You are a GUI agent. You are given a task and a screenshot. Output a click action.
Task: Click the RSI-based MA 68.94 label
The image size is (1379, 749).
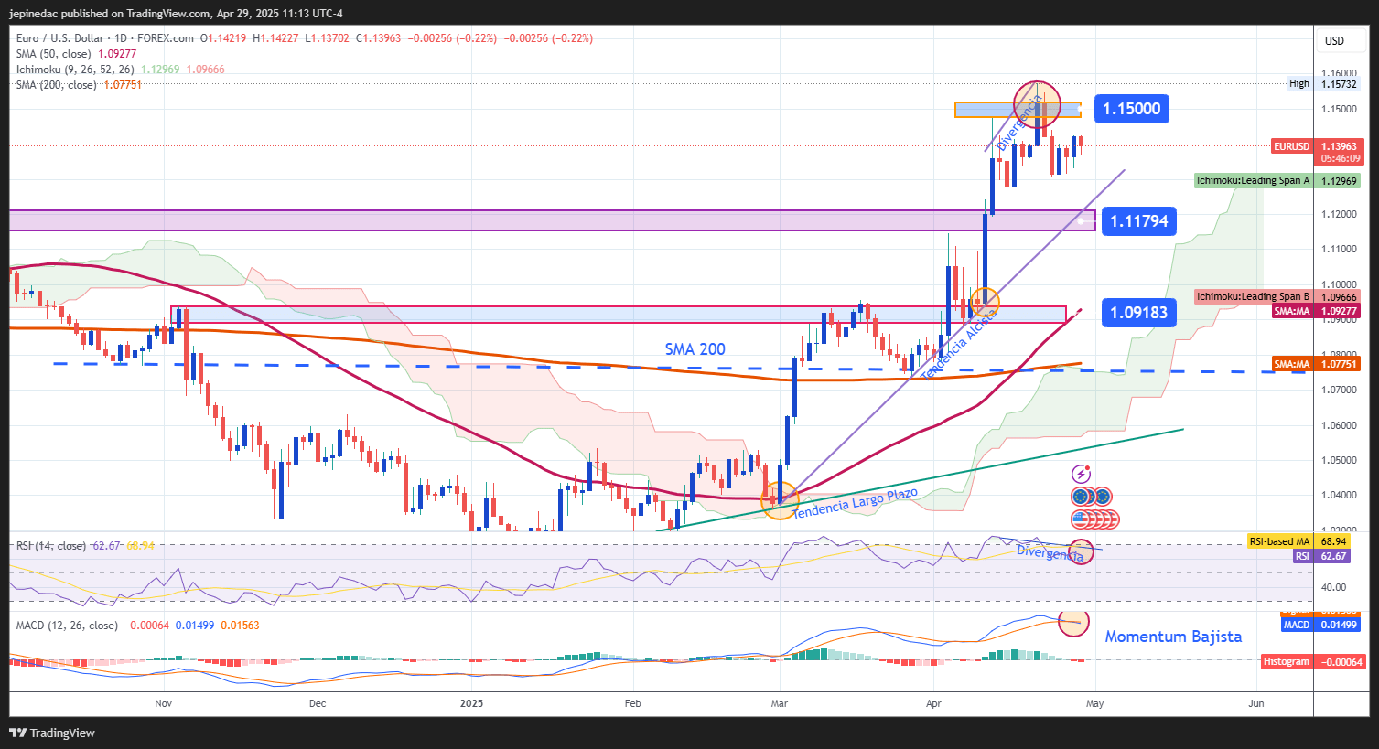pyautogui.click(x=1298, y=542)
